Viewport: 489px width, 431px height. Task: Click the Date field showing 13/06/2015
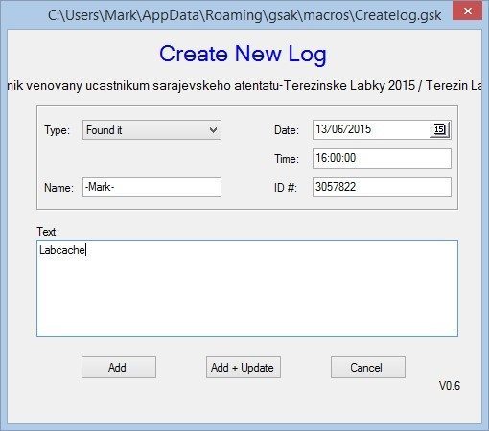371,129
